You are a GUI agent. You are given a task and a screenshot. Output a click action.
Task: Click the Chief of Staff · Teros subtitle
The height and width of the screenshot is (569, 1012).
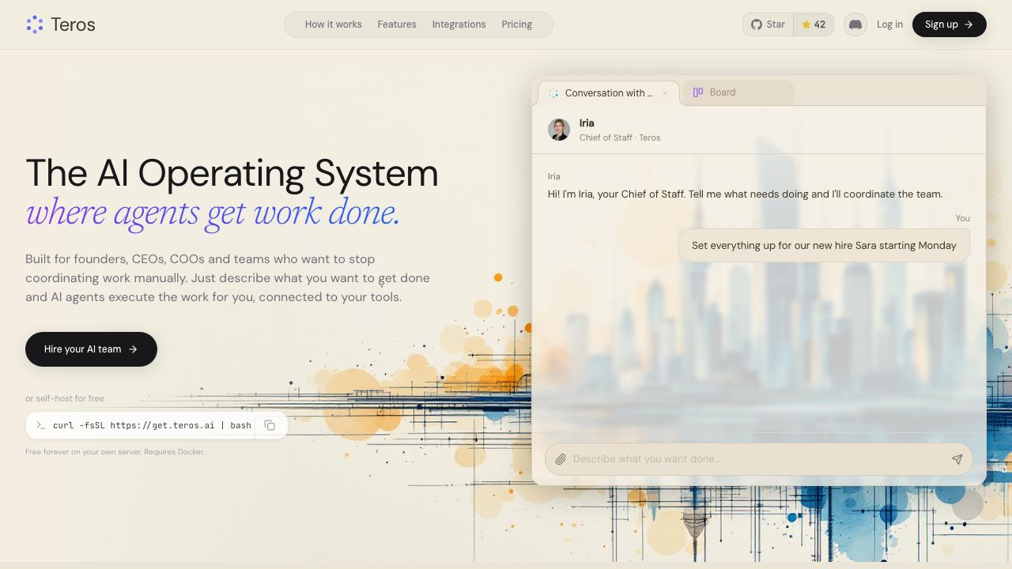click(620, 138)
